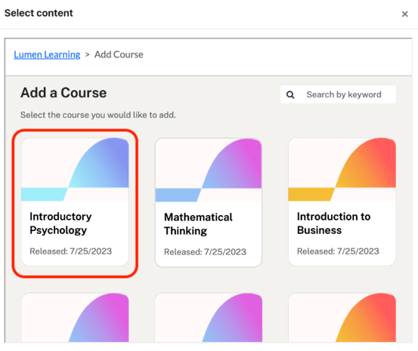Select the Mathematical Thinking course card
This screenshot has height=351, width=418.
(x=209, y=202)
